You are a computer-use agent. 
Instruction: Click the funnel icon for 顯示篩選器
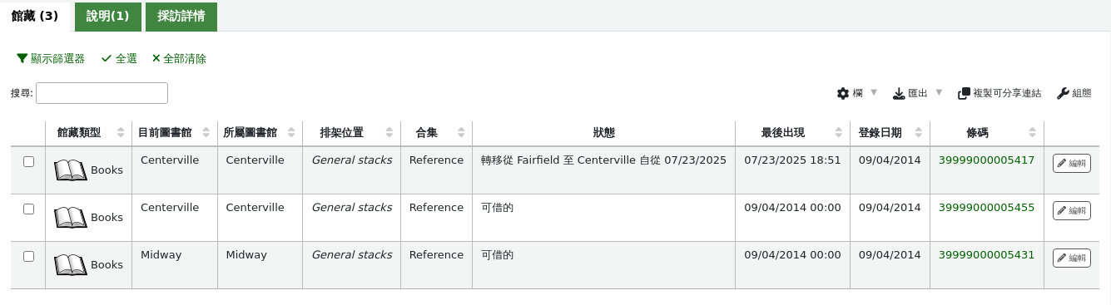[x=22, y=59]
